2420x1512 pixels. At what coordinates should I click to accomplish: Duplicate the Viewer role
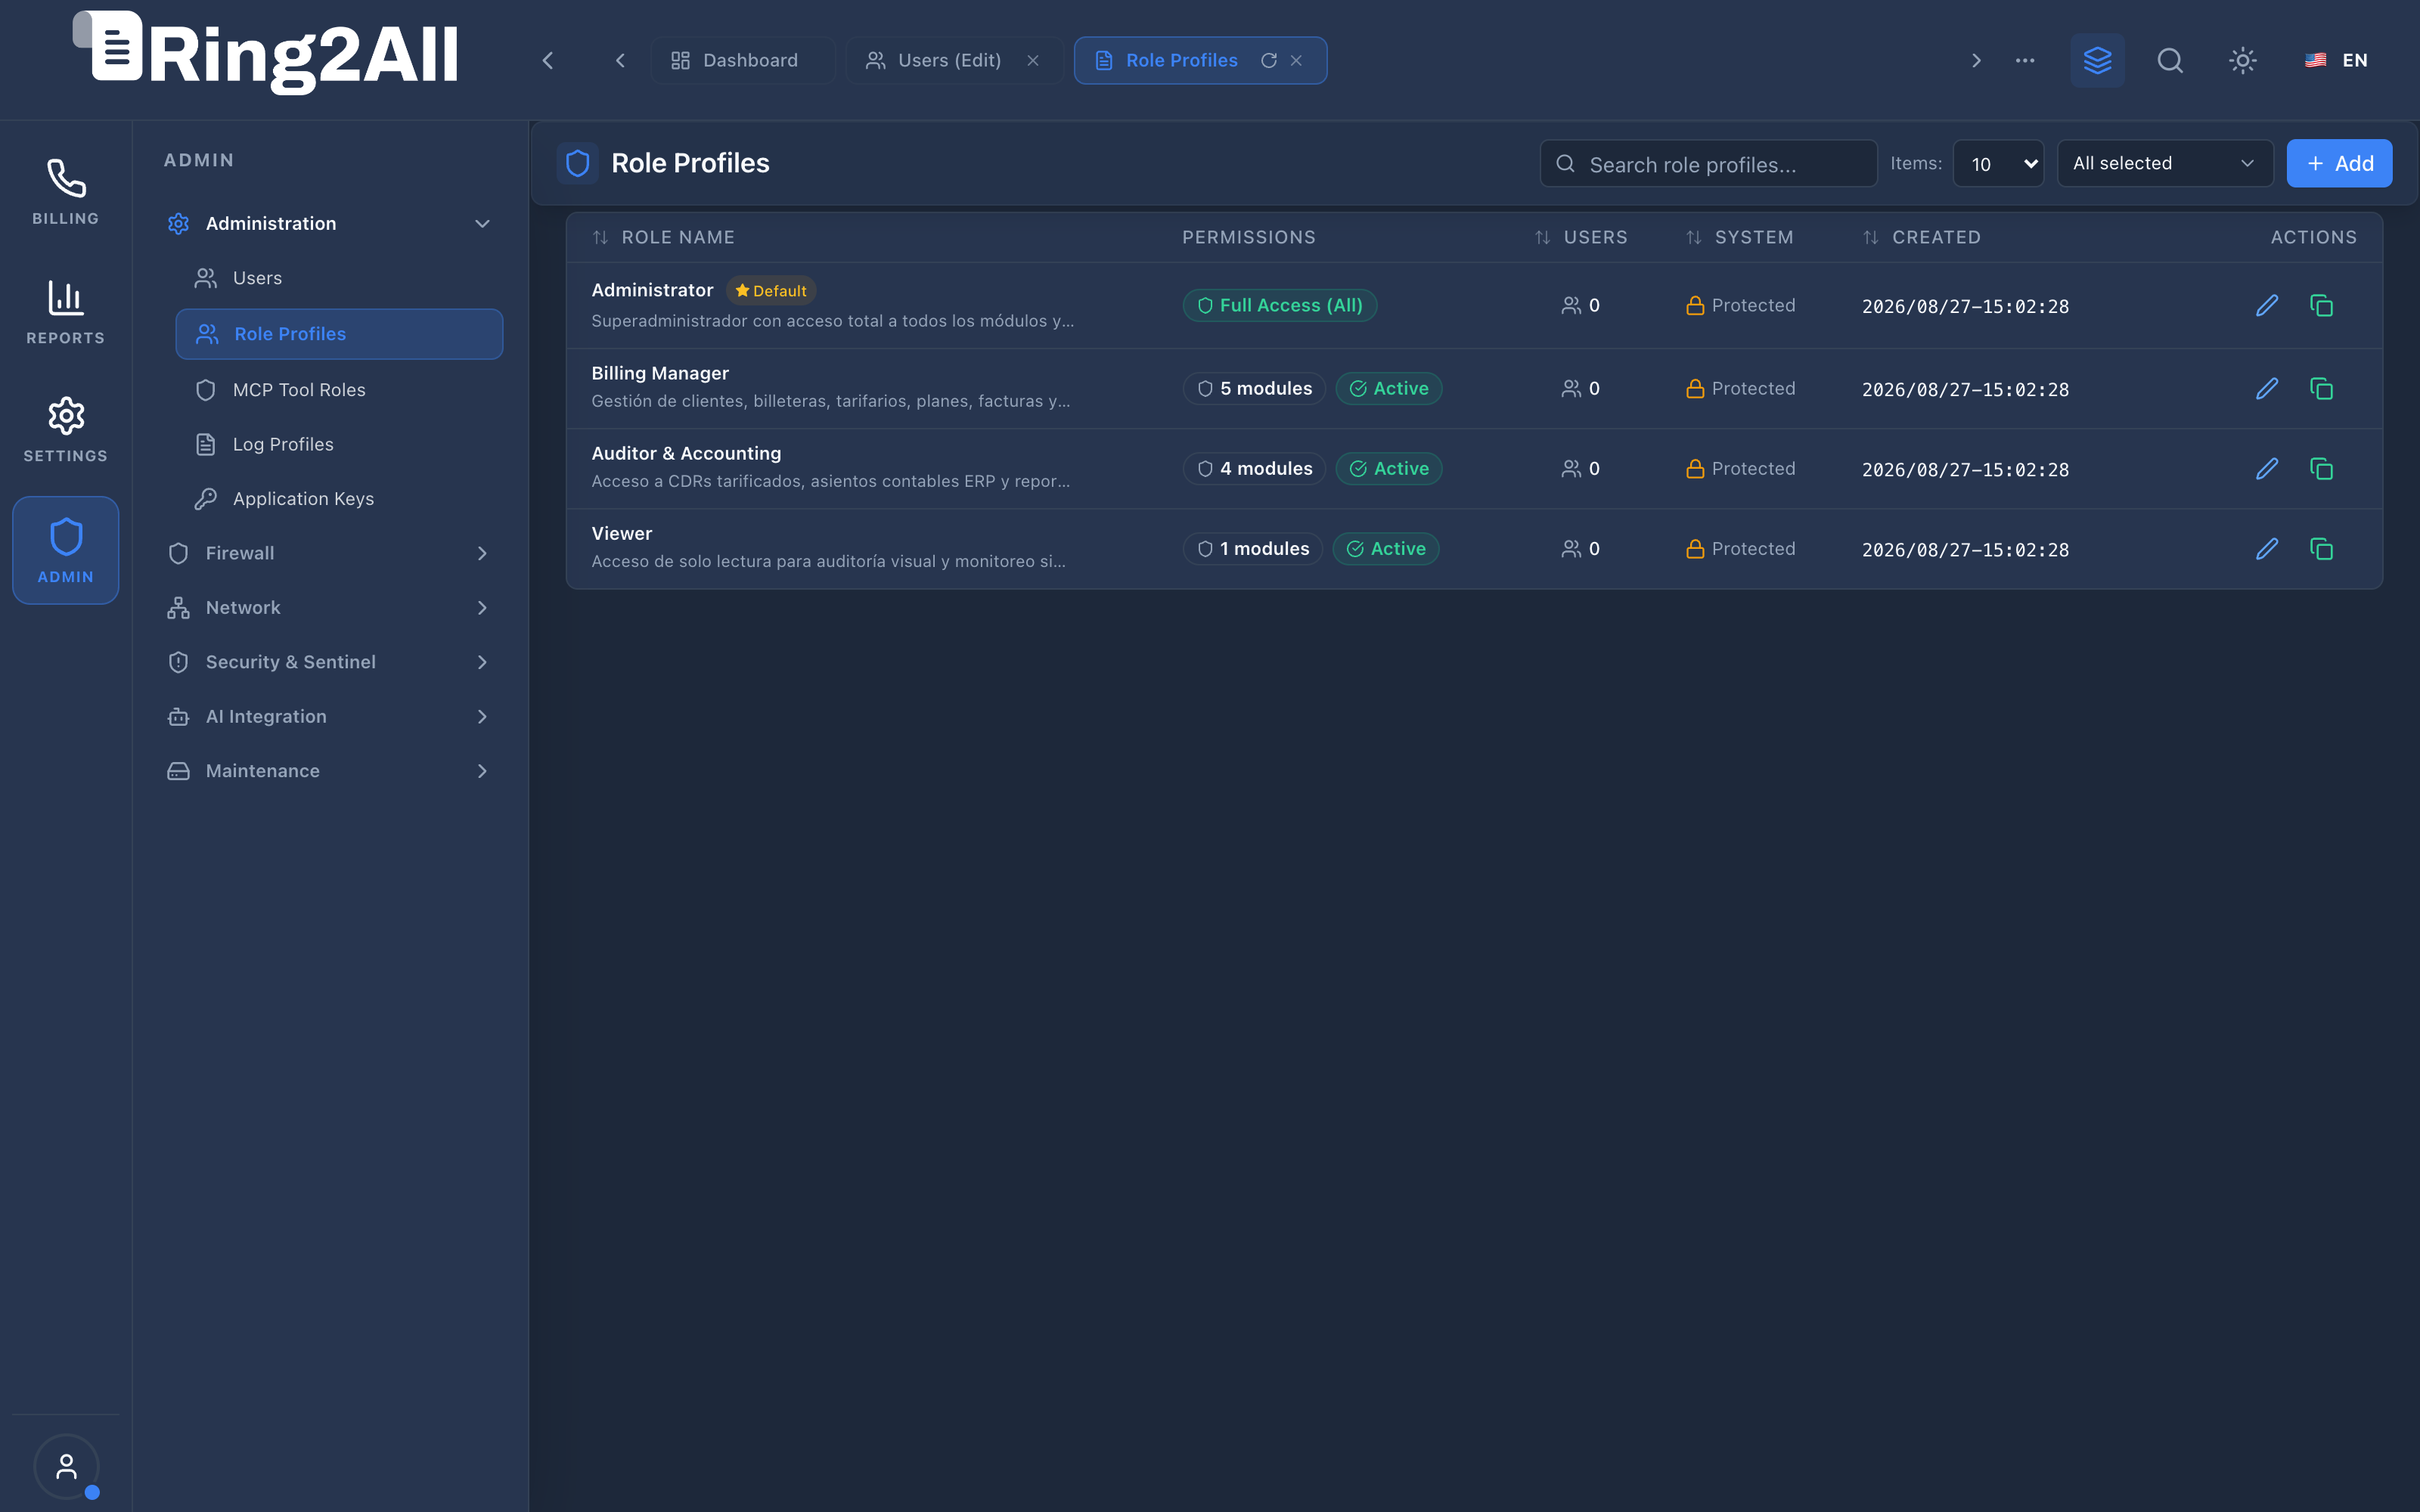2321,548
